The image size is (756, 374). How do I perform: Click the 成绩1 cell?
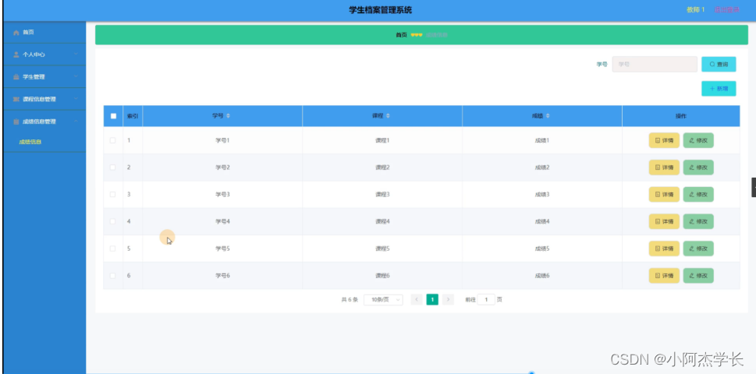[542, 140]
